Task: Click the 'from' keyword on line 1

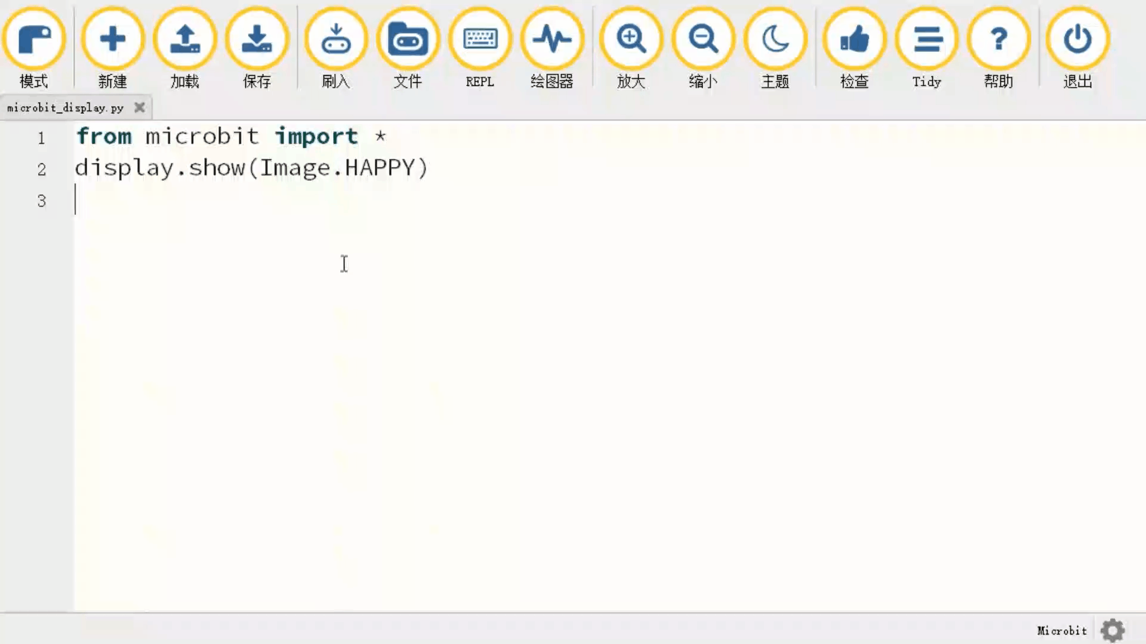Action: 104,136
